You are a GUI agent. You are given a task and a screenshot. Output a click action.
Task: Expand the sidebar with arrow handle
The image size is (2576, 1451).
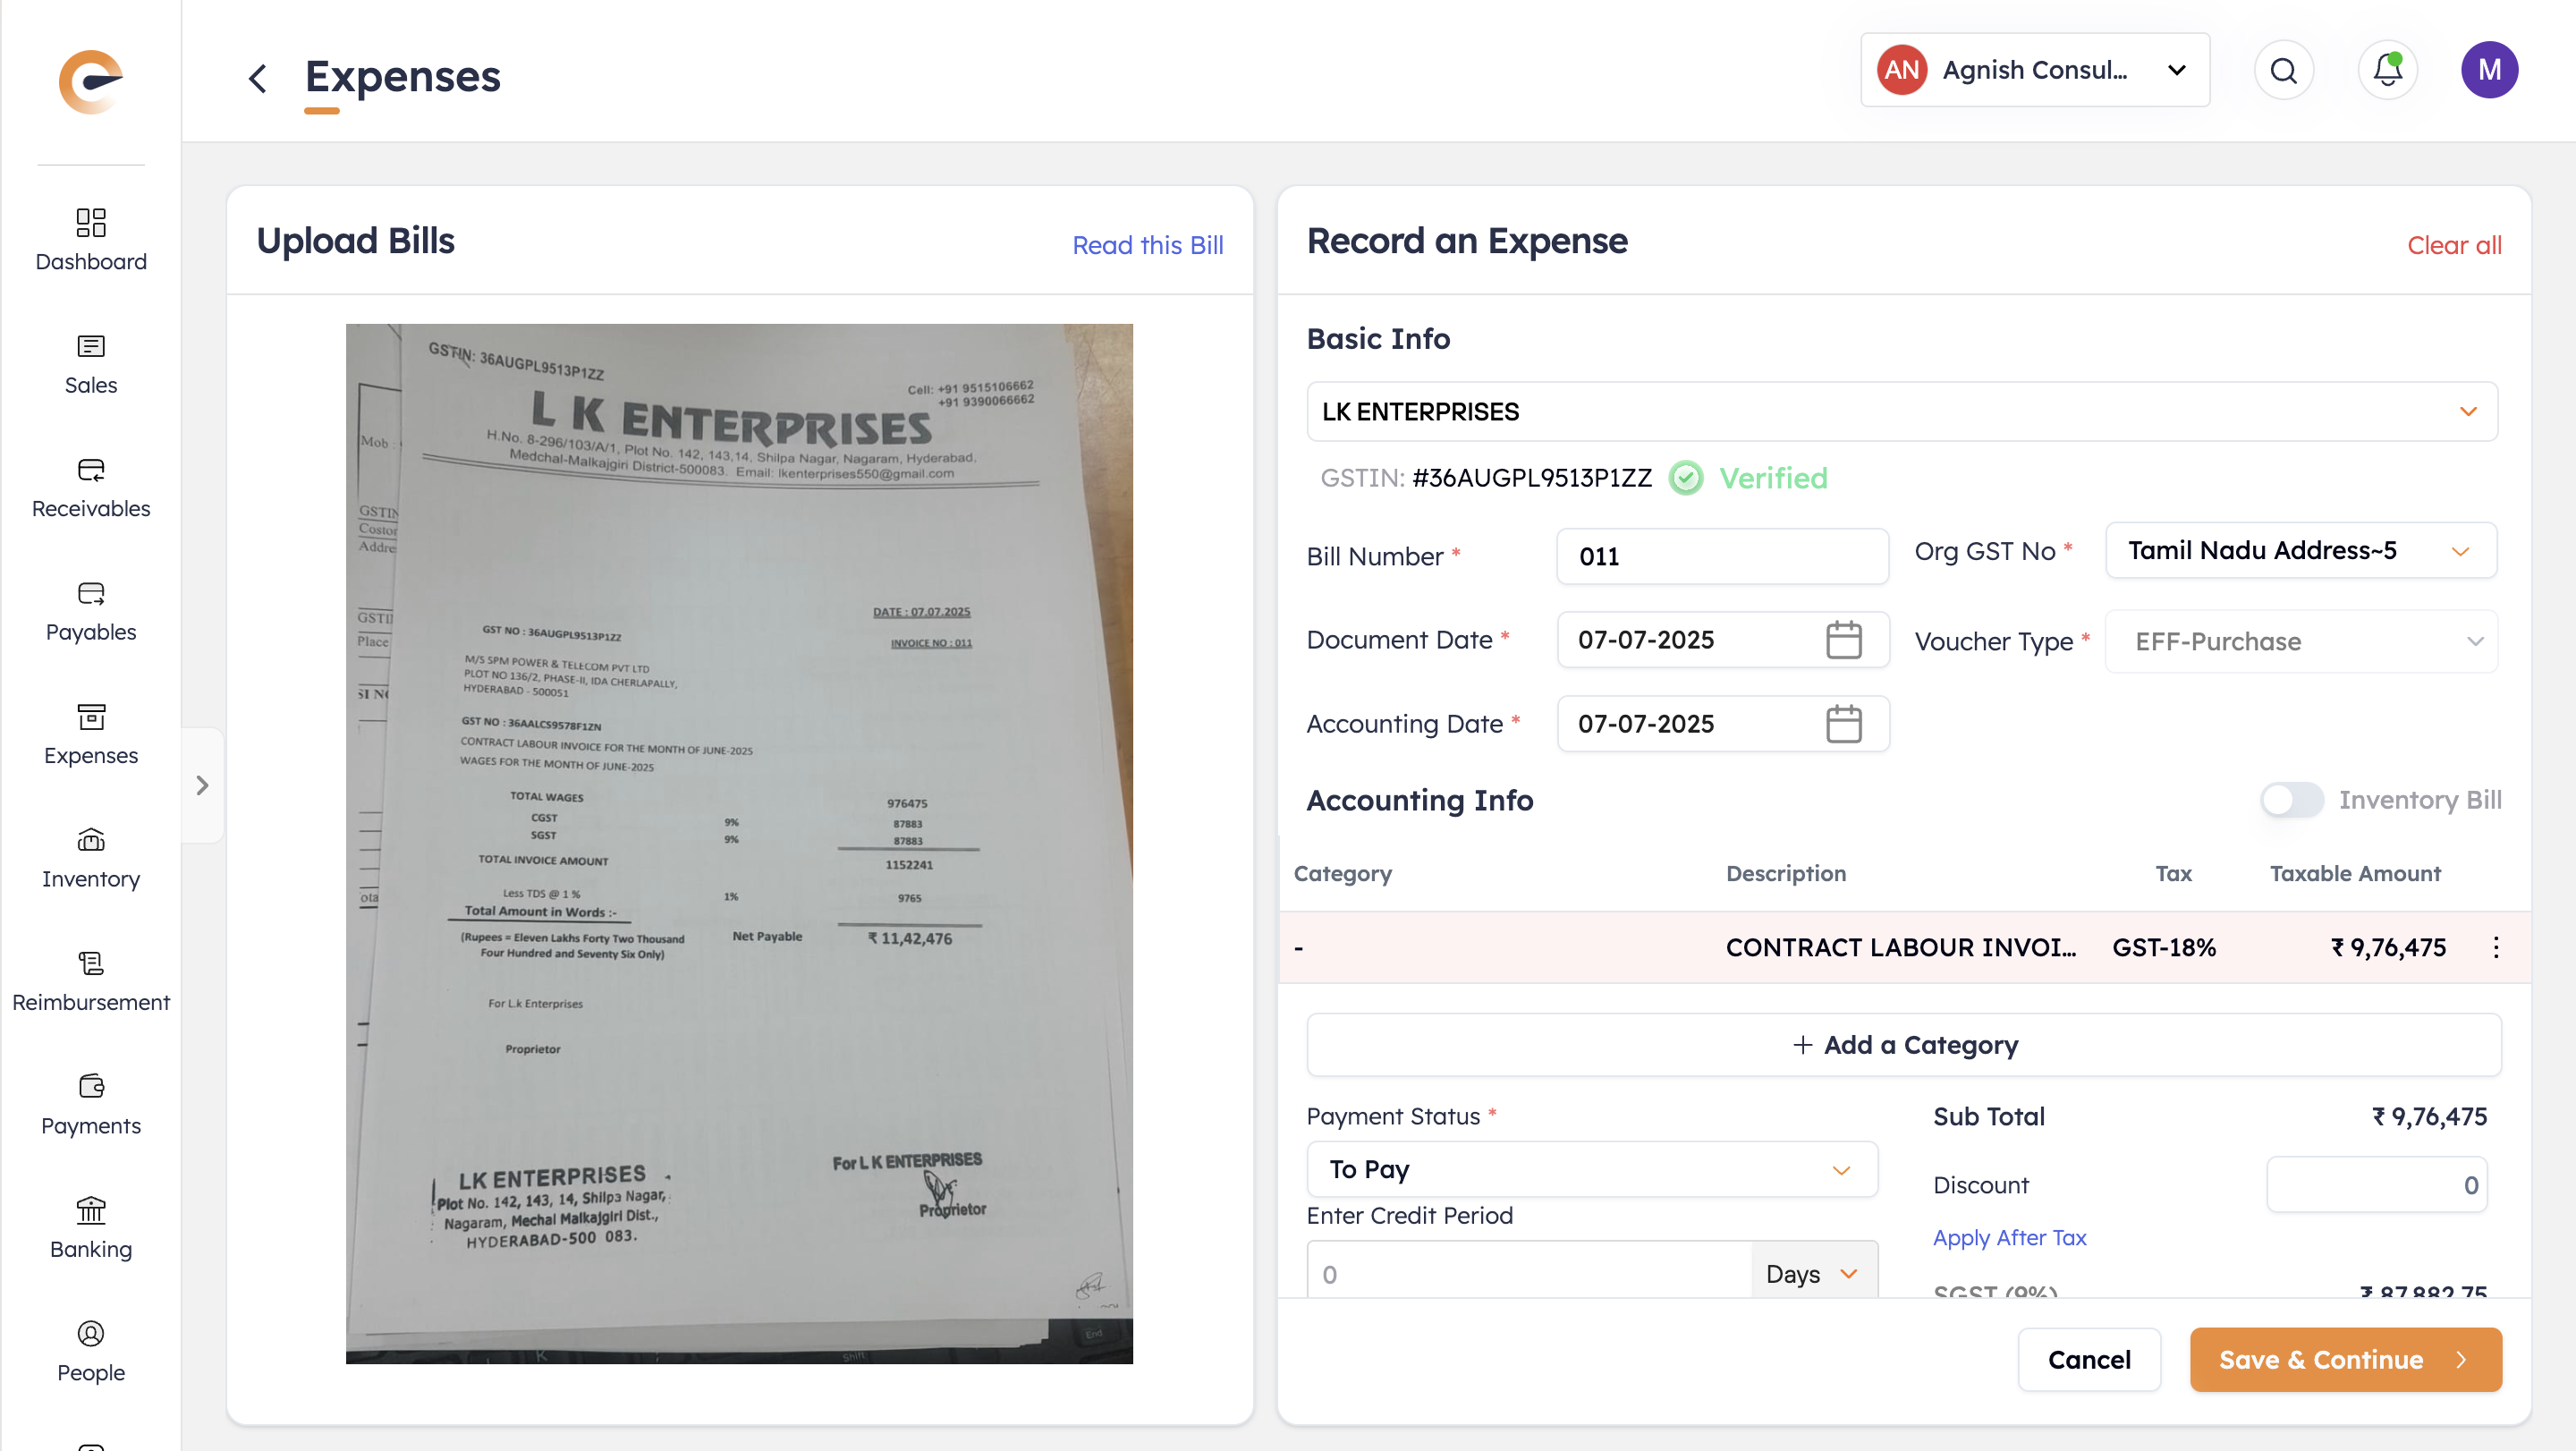point(202,785)
